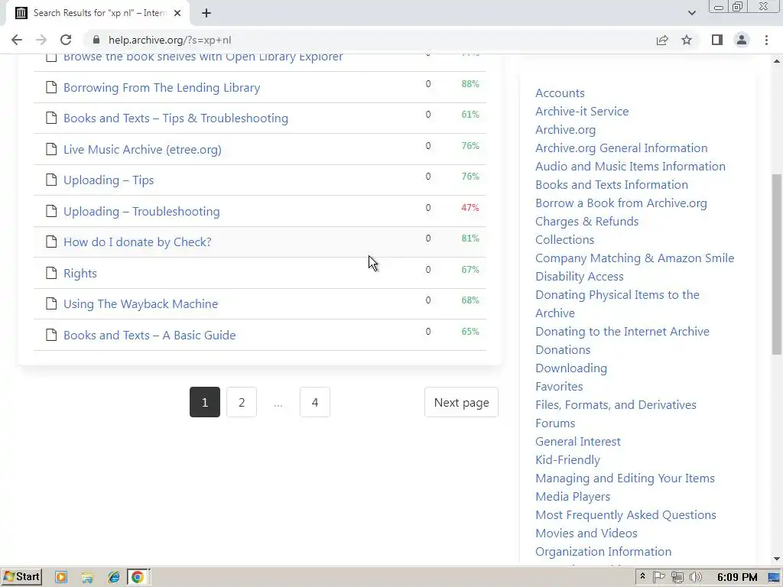The height and width of the screenshot is (587, 783).
Task: Open the Accounts category
Action: tap(560, 92)
